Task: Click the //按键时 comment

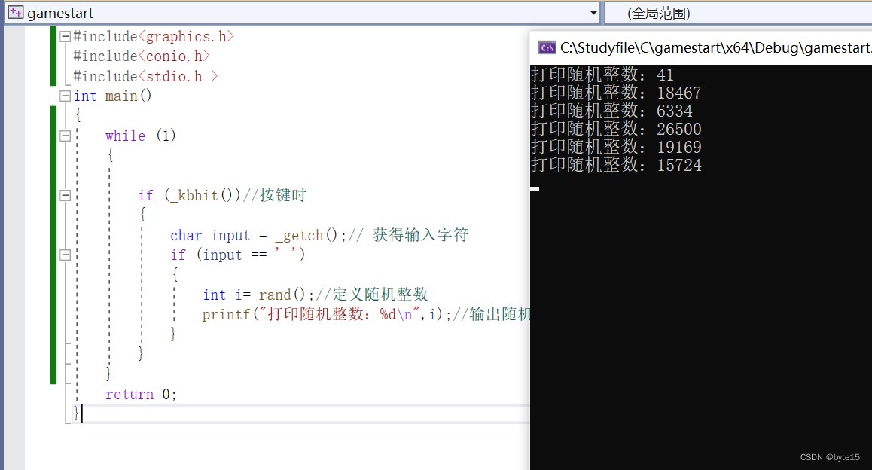Action: click(274, 195)
